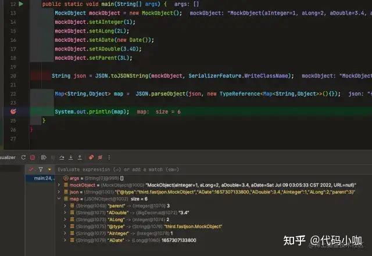Expand the json variable node
The image size is (372, 256).
59,192
